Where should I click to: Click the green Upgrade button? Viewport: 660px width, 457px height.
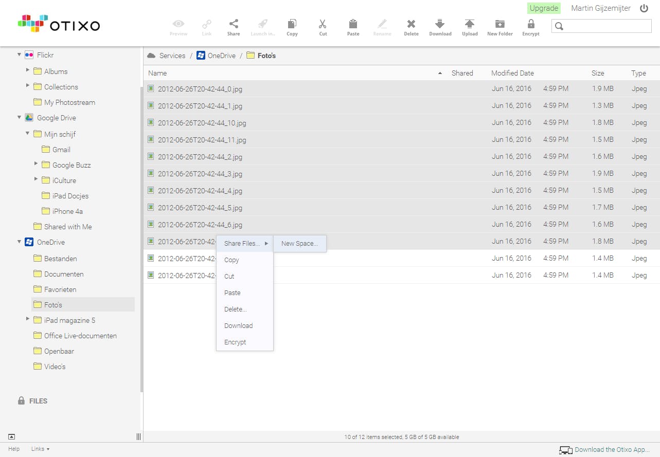[544, 8]
